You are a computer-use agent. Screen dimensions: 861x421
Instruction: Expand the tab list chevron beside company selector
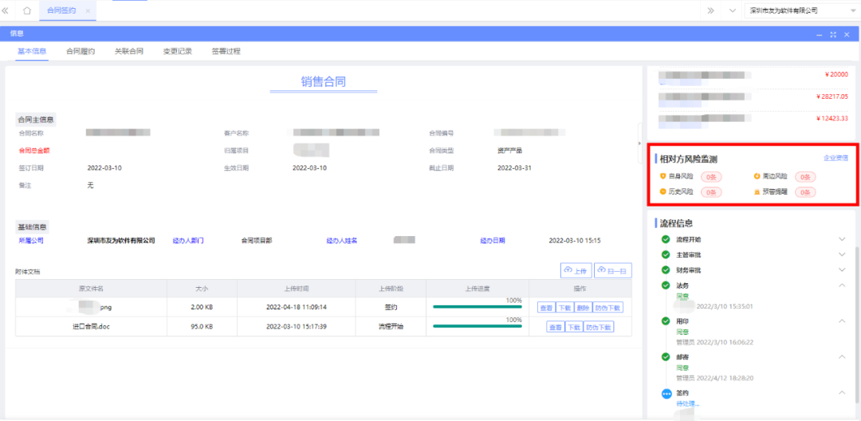(x=733, y=10)
